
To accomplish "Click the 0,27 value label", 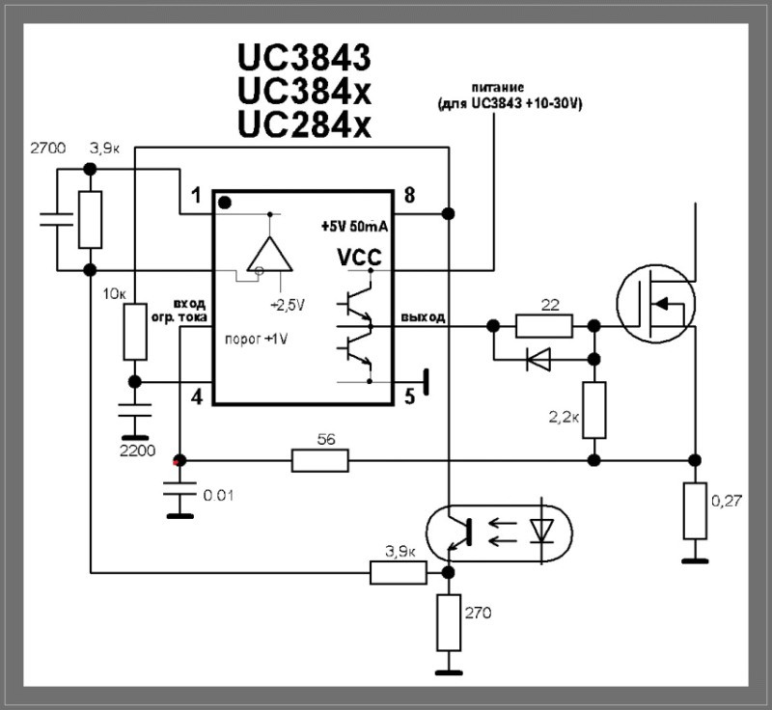I will click(x=727, y=501).
